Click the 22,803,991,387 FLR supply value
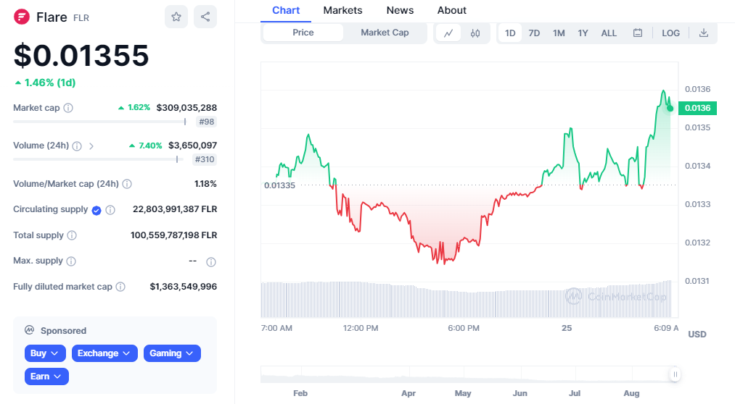 click(175, 209)
